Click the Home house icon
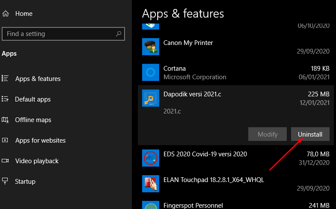The image size is (336, 209). click(x=6, y=14)
